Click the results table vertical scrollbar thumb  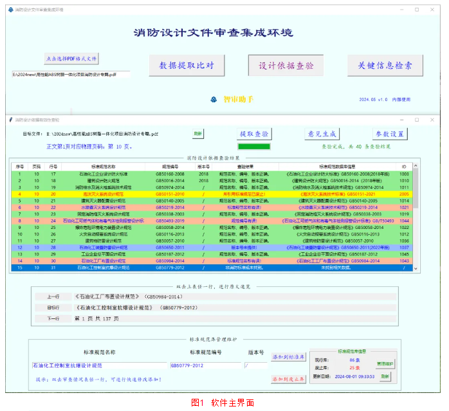(416, 188)
